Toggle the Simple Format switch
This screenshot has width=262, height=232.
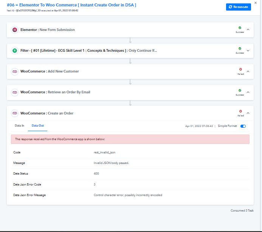(x=243, y=126)
